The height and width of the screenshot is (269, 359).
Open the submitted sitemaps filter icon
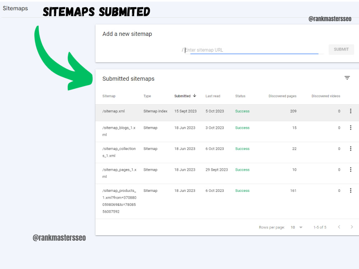[x=347, y=78]
